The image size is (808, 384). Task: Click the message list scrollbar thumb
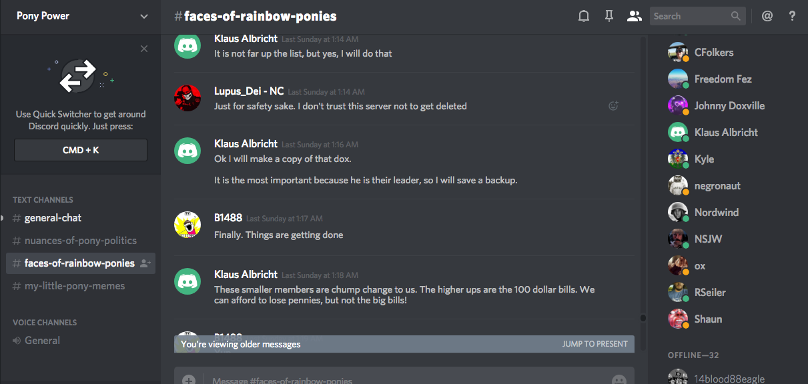tap(643, 318)
